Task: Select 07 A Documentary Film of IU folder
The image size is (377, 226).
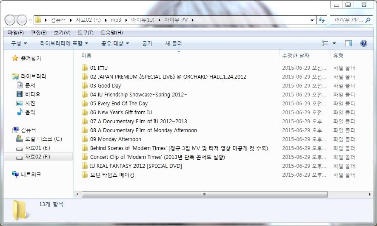Action: [134, 121]
